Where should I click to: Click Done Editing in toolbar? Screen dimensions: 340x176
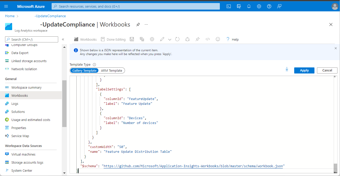click(113, 39)
